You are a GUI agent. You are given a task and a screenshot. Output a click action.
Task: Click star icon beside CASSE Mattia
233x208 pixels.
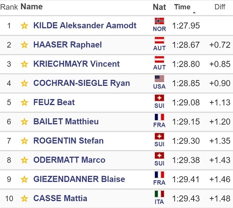(24, 198)
